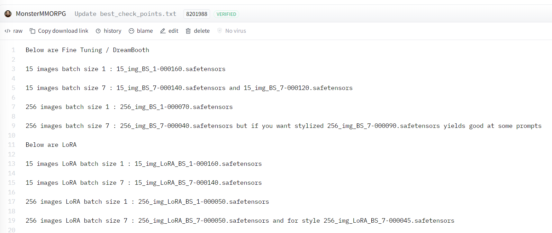The width and height of the screenshot is (552, 233).
Task: Edit this file link
Action: coord(173,31)
